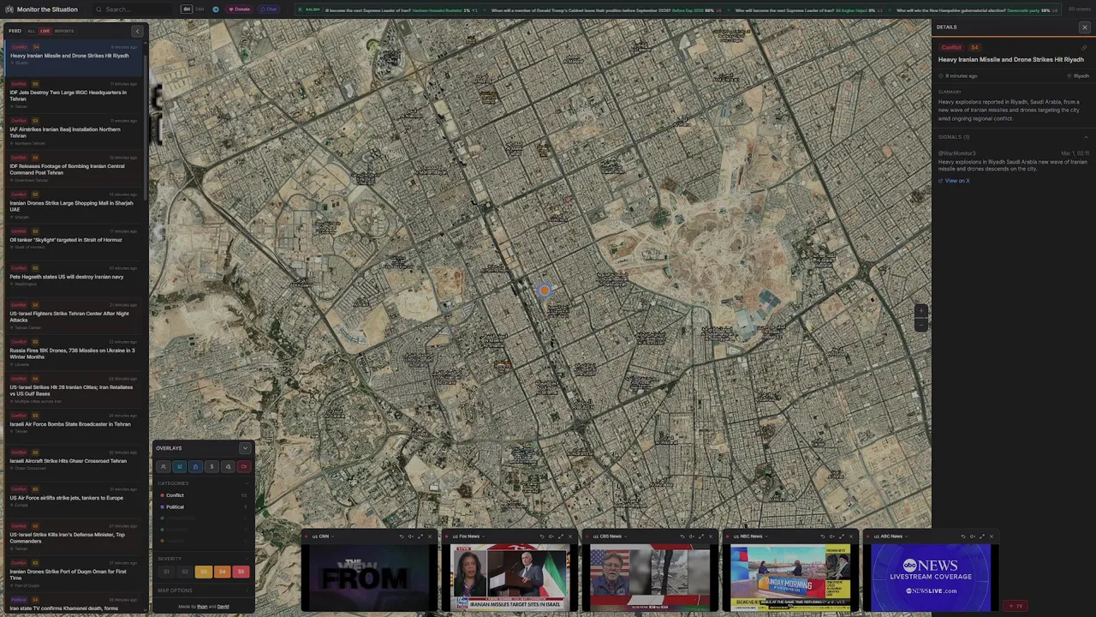Reload the CNN stream
The width and height of the screenshot is (1096, 617).
pos(401,536)
